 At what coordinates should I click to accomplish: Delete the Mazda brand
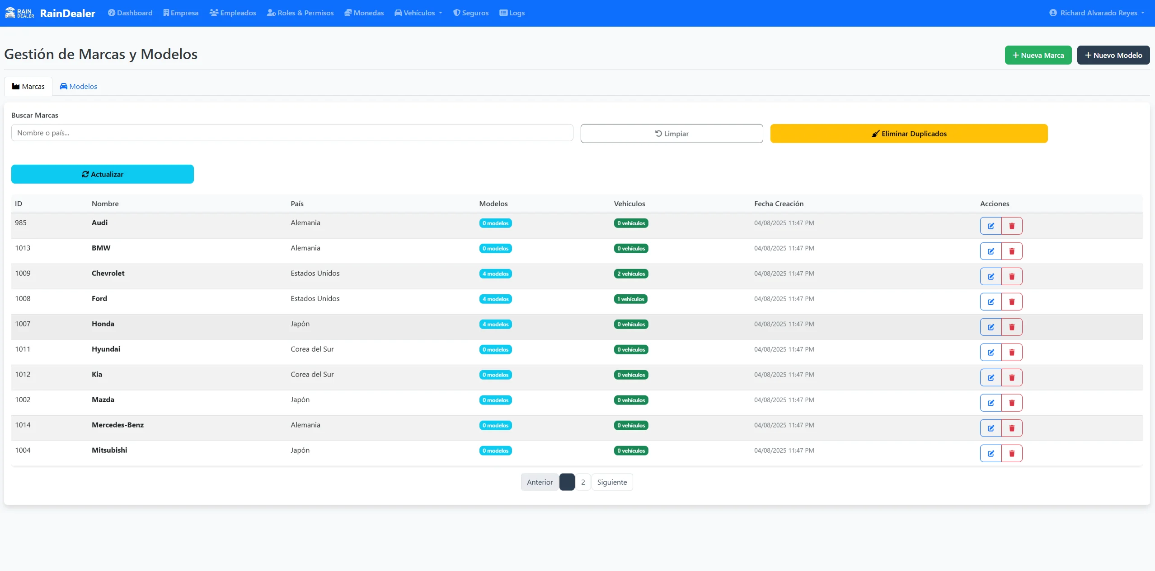click(1012, 403)
